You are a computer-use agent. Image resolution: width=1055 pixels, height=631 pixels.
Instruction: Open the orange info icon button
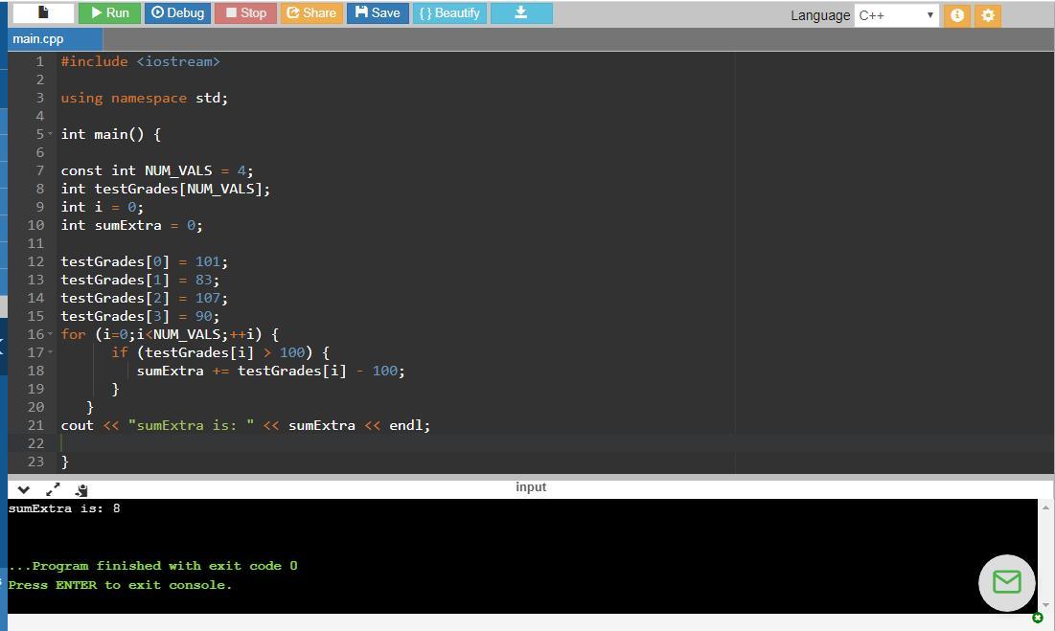pyautogui.click(x=956, y=15)
